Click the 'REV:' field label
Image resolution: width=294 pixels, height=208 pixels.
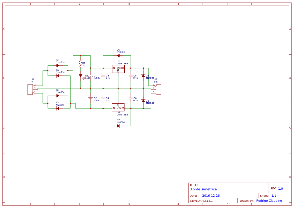click(x=273, y=188)
